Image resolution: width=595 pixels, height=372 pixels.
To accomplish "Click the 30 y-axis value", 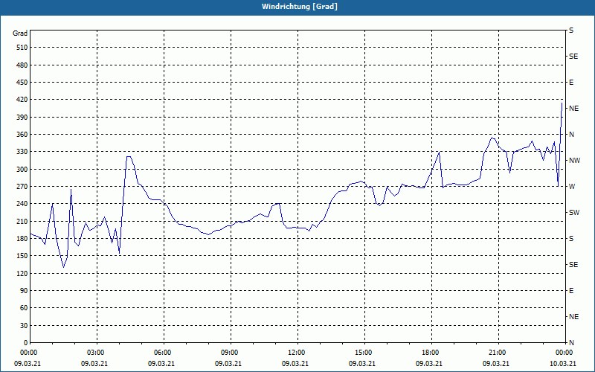I will (x=24, y=326).
